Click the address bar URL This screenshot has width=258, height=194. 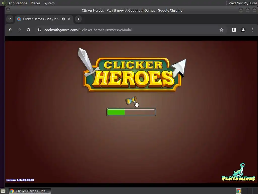(88, 30)
